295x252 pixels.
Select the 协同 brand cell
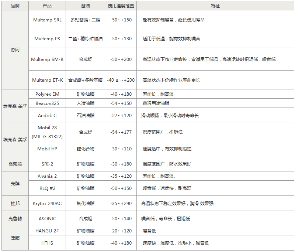point(15,50)
